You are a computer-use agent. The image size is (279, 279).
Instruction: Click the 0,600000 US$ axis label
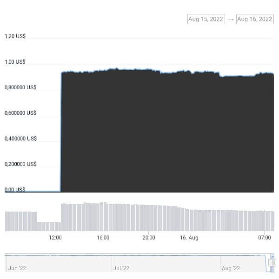pyautogui.click(x=20, y=113)
